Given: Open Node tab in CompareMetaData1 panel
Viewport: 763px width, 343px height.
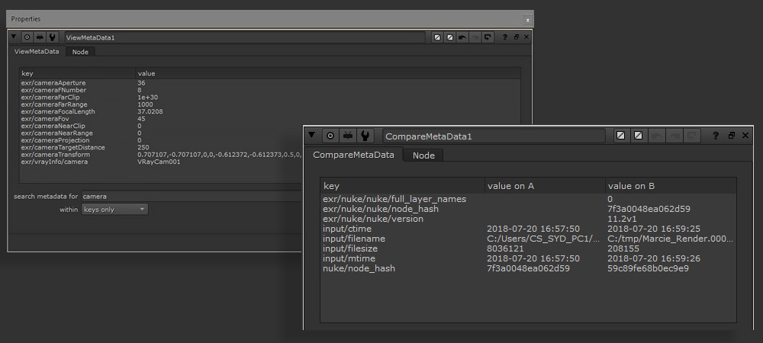Looking at the screenshot, I should coord(423,155).
